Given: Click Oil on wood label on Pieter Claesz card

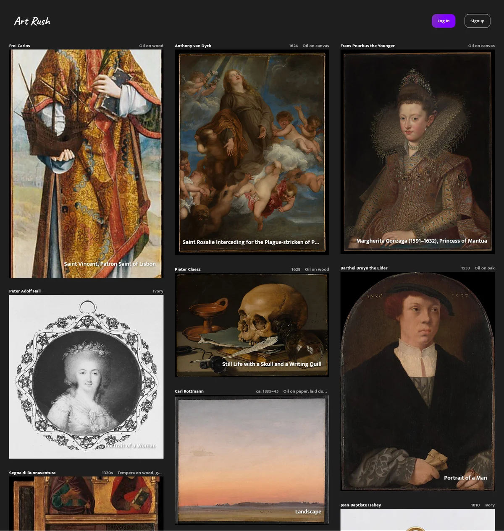Looking at the screenshot, I should coord(317,269).
